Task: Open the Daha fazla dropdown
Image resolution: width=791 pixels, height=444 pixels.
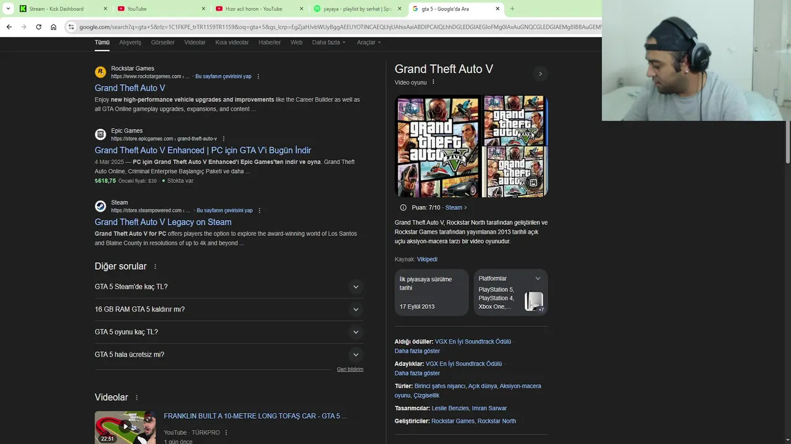Action: coord(329,43)
